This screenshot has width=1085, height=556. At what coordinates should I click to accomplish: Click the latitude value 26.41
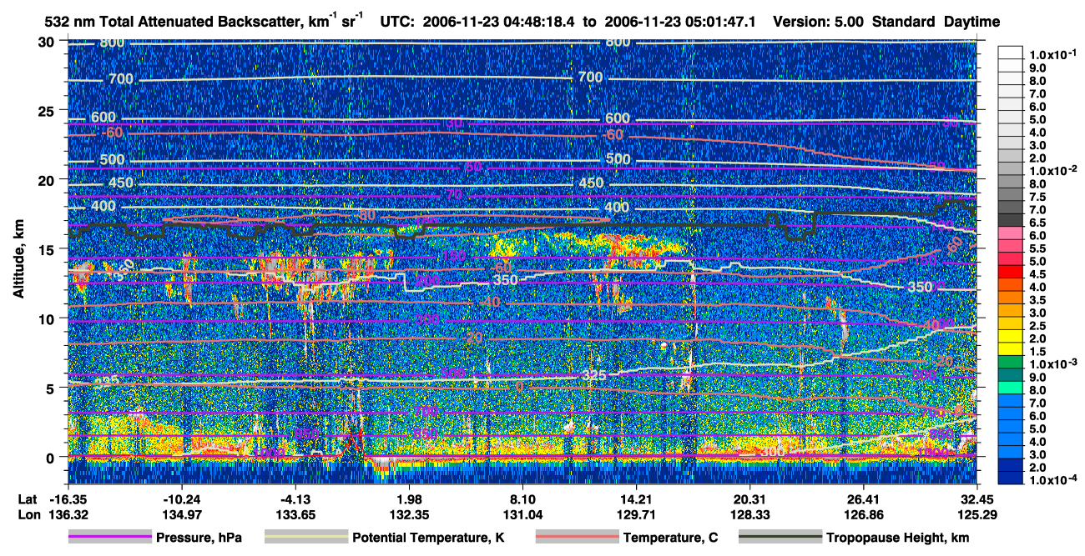click(864, 498)
